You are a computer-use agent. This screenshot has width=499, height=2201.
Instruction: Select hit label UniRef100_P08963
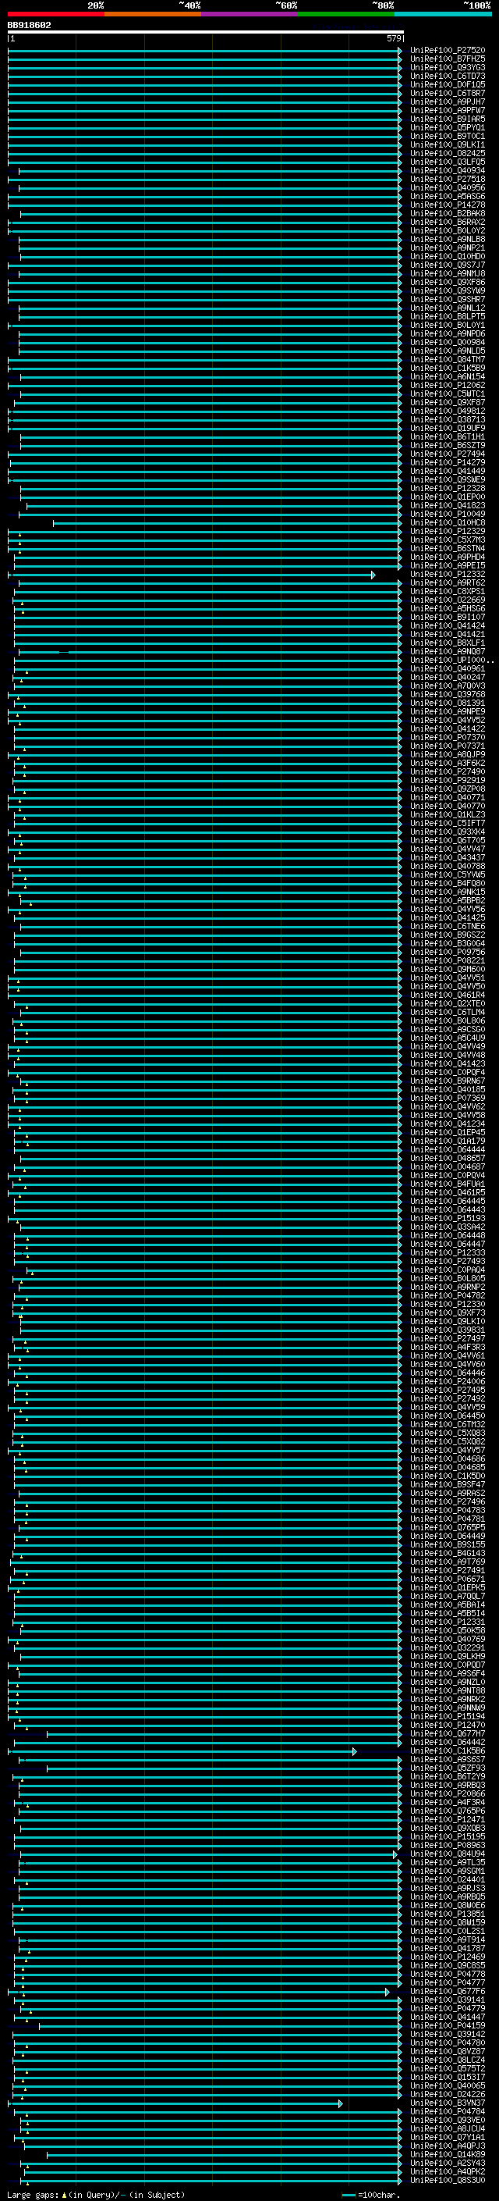pos(448,1846)
